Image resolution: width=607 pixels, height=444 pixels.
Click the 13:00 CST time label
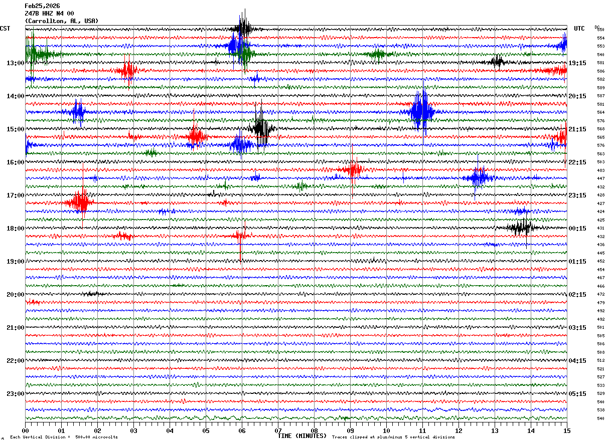point(15,63)
